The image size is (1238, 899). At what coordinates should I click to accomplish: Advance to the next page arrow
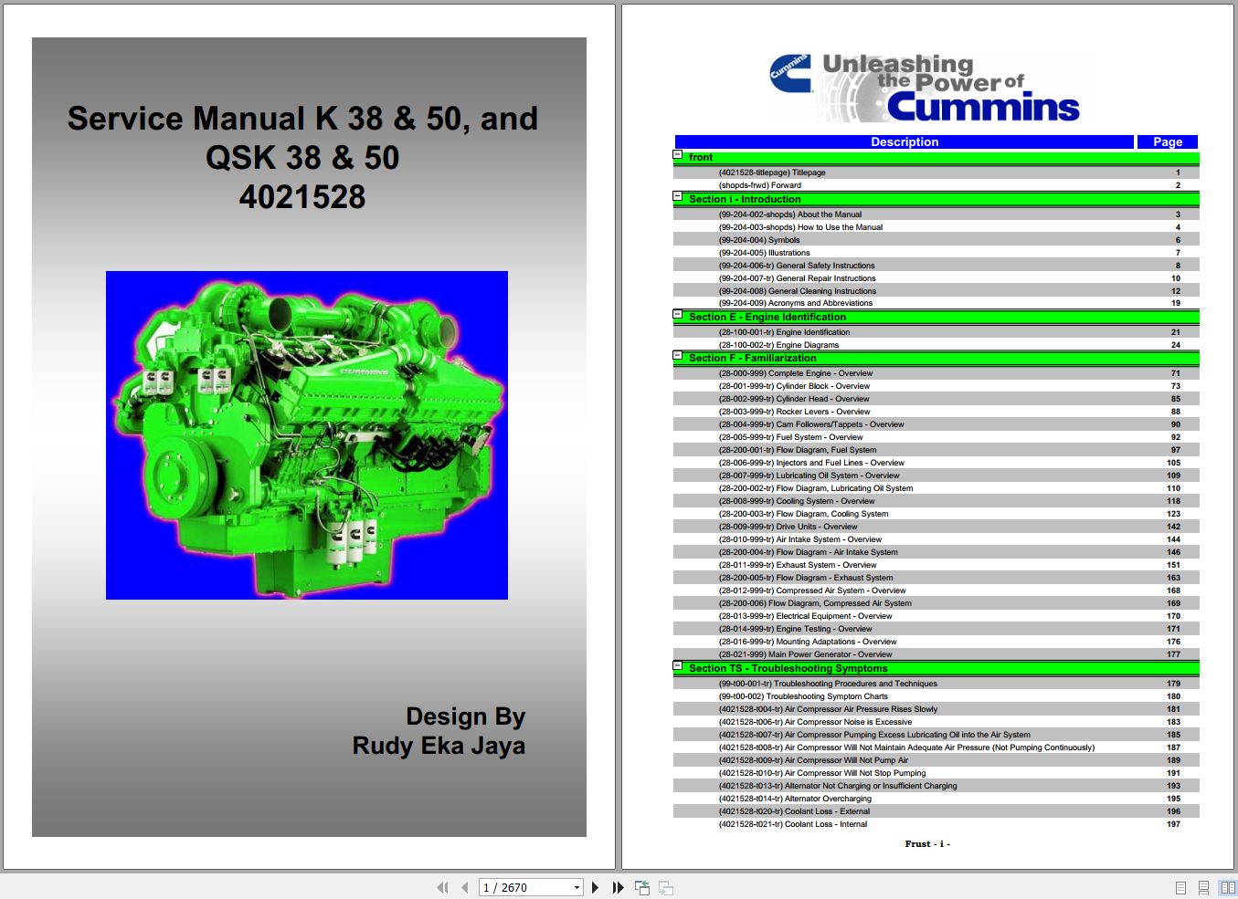[596, 887]
